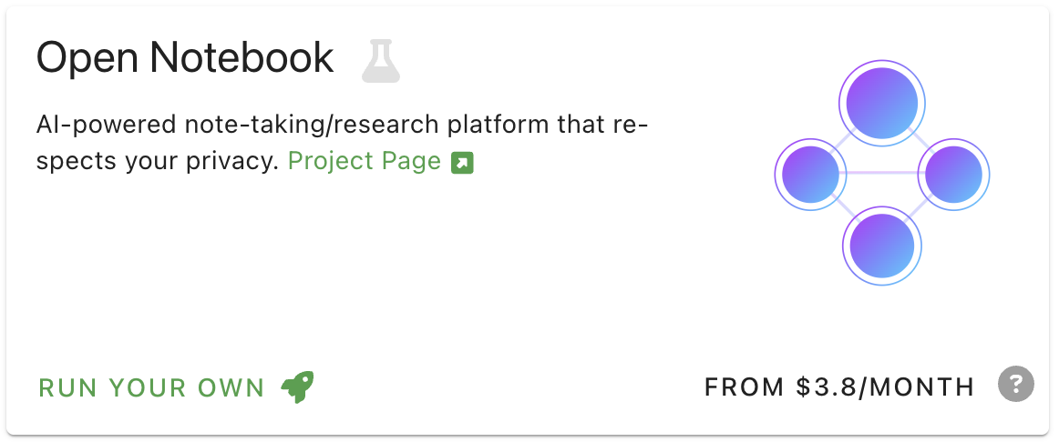
Task: Select the bottom circle of the logo
Action: pos(881,245)
